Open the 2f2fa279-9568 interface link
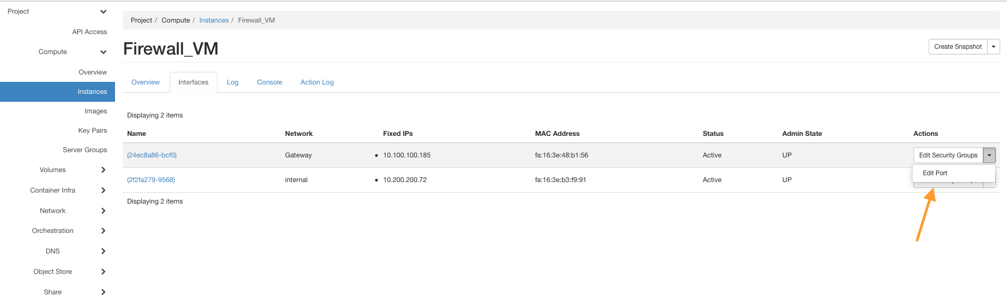Screen dimensions: 1007x308 151,180
